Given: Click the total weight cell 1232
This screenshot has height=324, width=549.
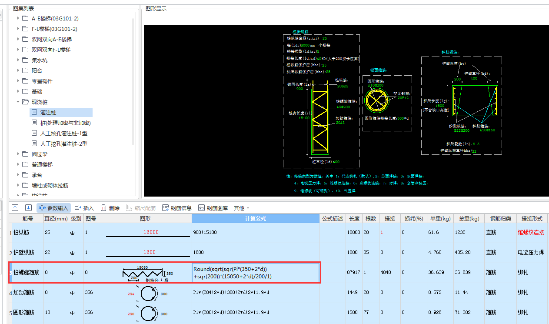Looking at the screenshot, I should 468,233.
